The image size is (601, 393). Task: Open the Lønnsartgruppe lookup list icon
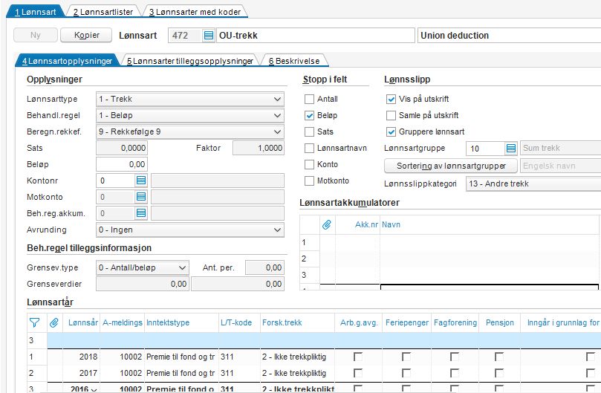point(511,149)
